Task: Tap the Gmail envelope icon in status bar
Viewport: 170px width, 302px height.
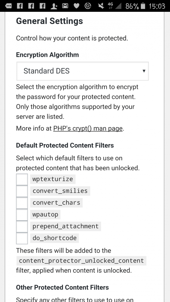Action: (65, 6)
